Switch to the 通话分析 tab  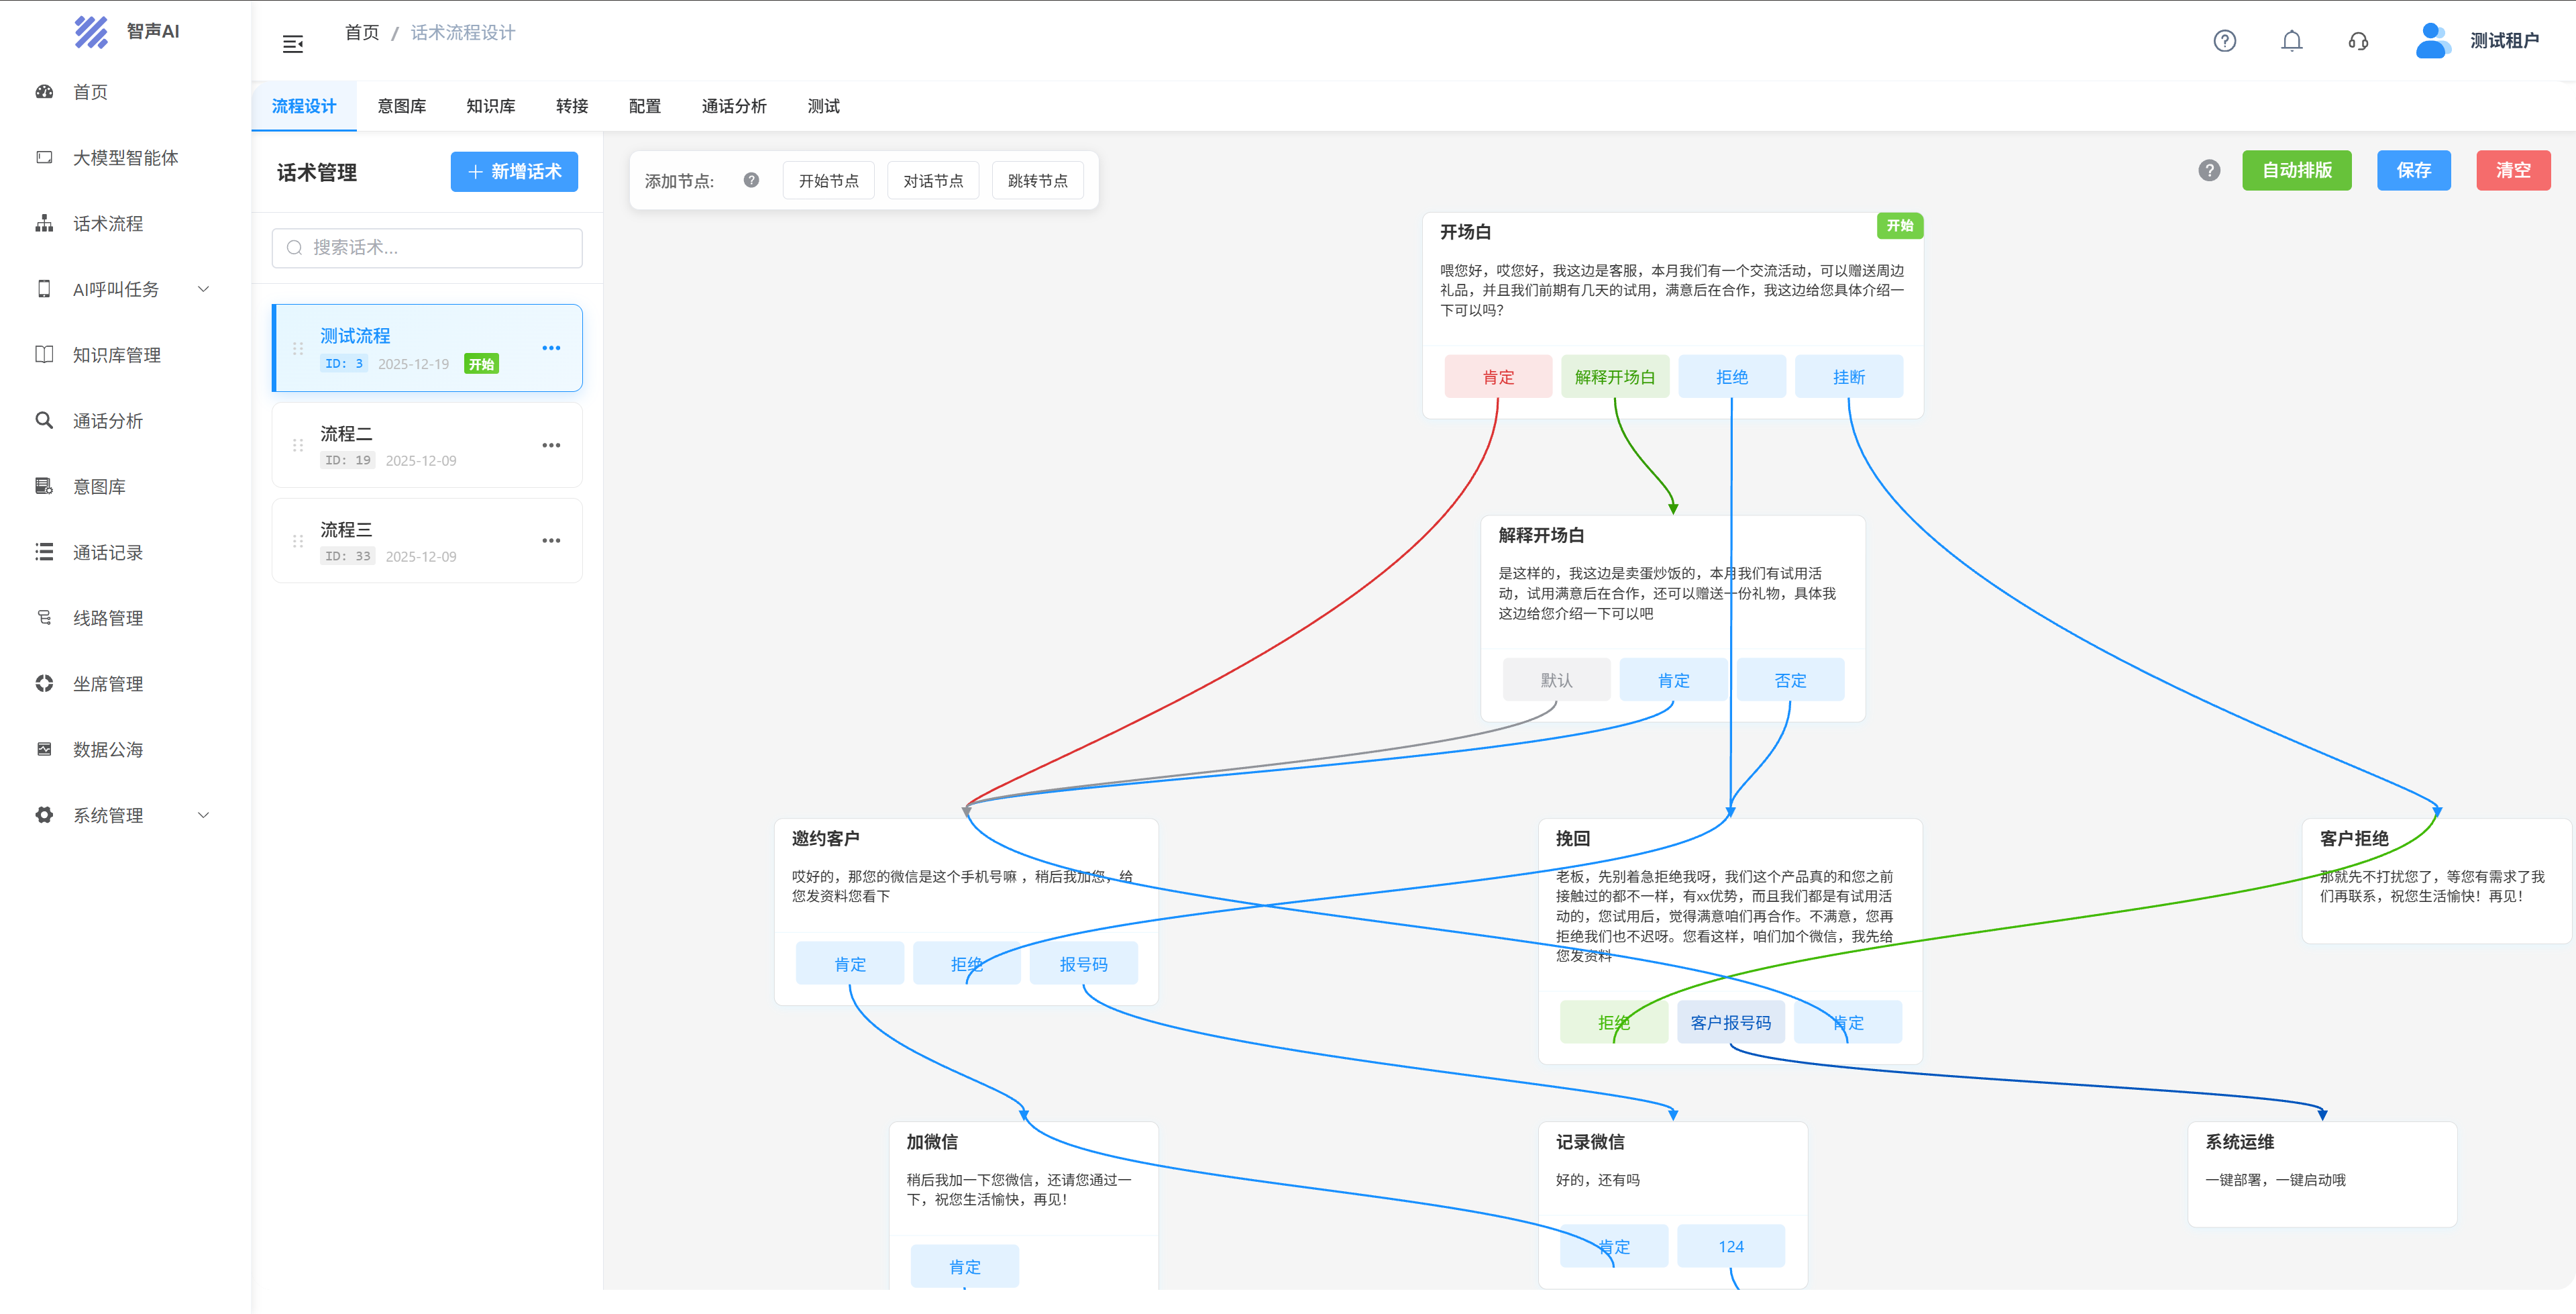tap(733, 106)
